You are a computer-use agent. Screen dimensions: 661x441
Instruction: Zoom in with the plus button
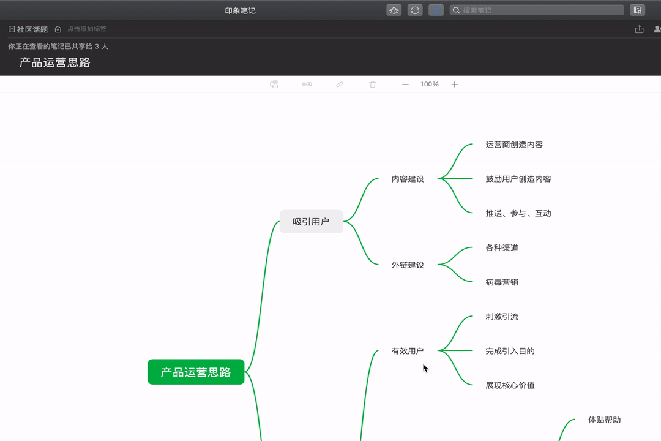click(454, 85)
